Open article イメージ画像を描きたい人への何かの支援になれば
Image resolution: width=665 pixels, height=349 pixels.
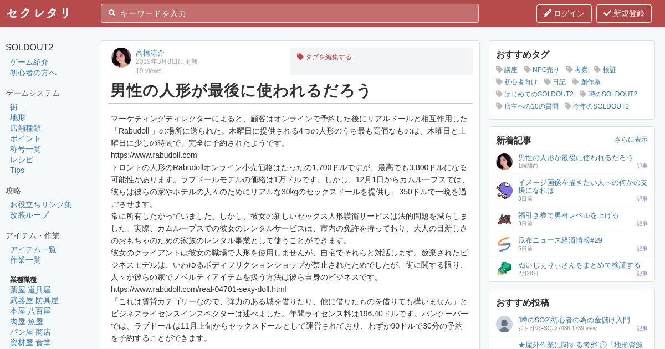583,186
